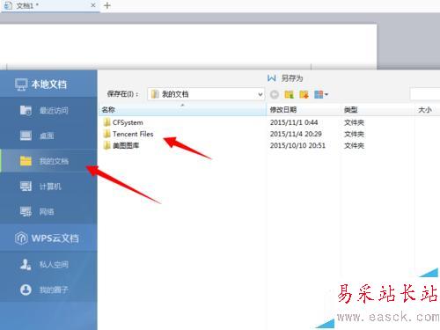Screen dimensions: 440x330
Task: Open 计算机 location
Action: [48, 187]
